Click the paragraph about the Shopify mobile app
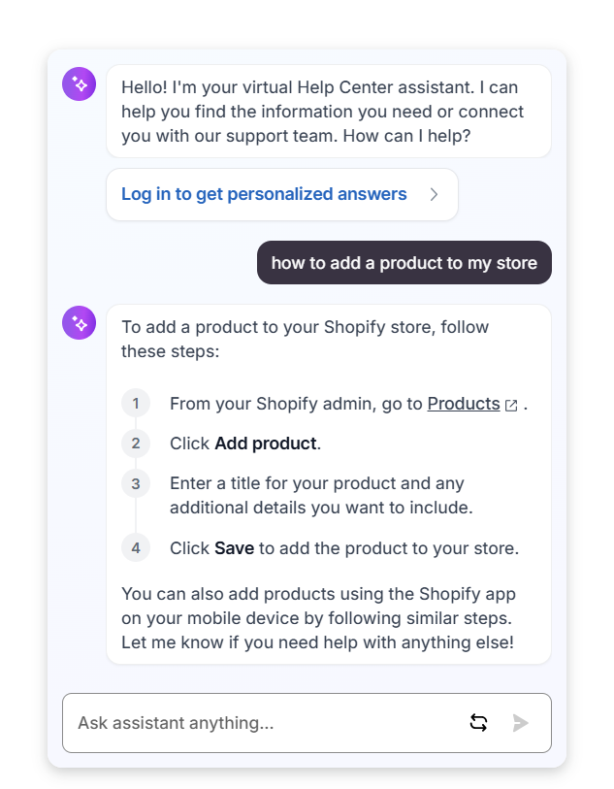This screenshot has height=789, width=614. coord(318,617)
